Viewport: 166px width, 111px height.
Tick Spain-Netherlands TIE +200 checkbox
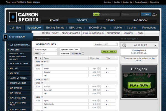[98, 107]
